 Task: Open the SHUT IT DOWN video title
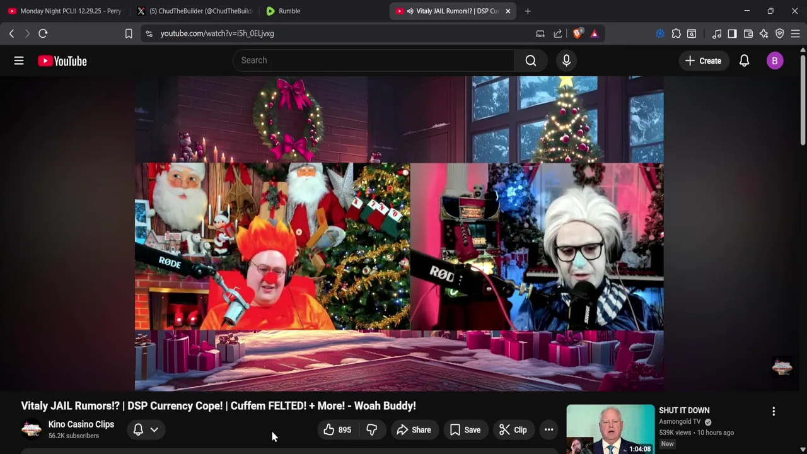click(x=684, y=410)
